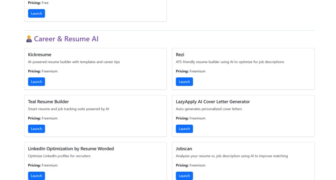Click the ATS-friendly resume builder description
Screen dimensions: 336x180
tap(230, 62)
